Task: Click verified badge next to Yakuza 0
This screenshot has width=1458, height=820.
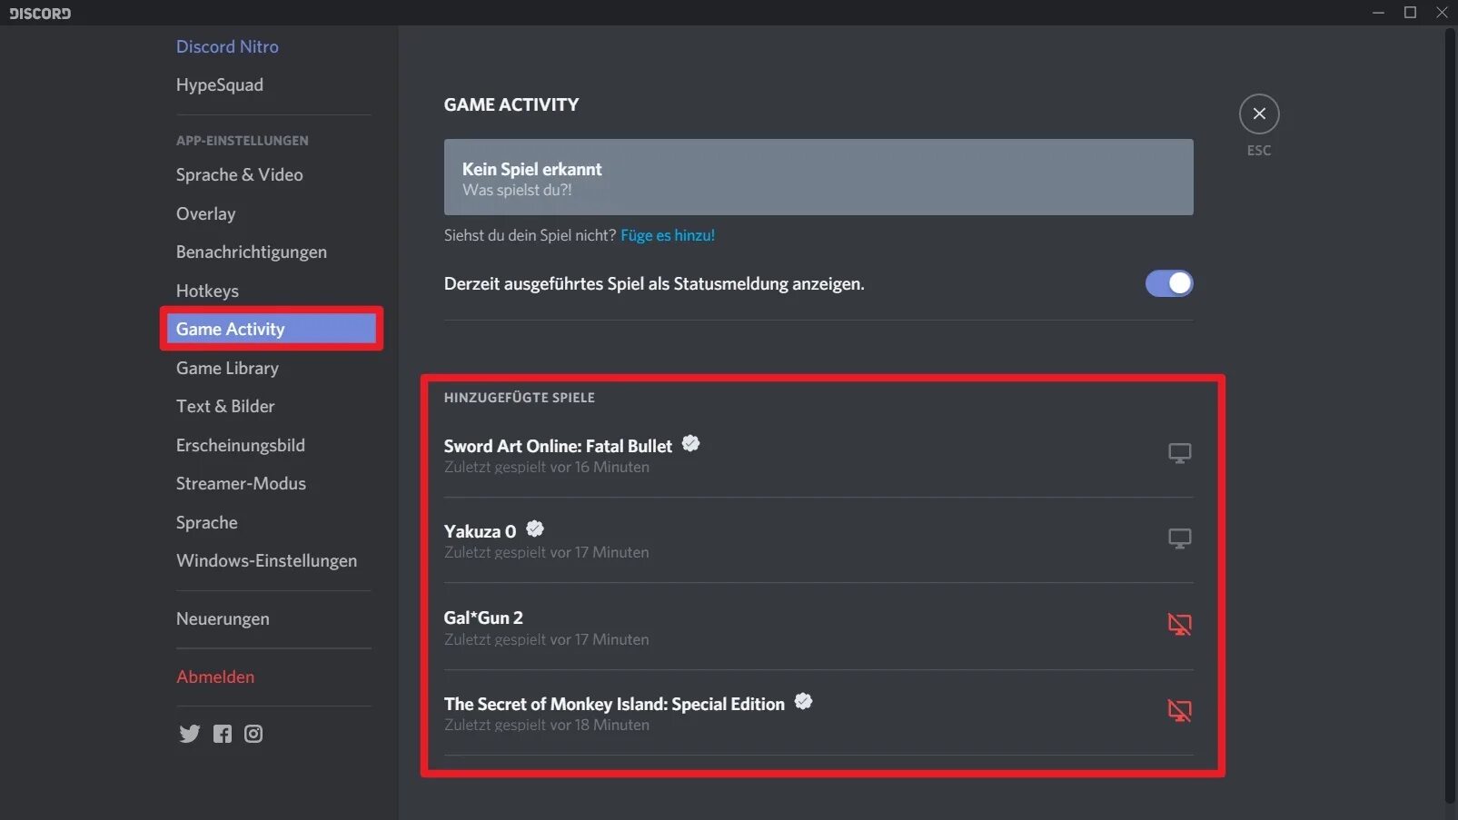Action: [535, 529]
